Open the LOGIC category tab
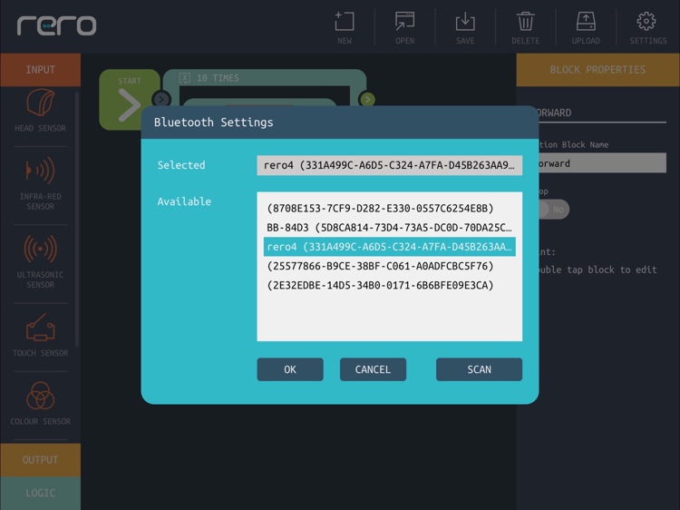The image size is (680, 510). click(40, 493)
